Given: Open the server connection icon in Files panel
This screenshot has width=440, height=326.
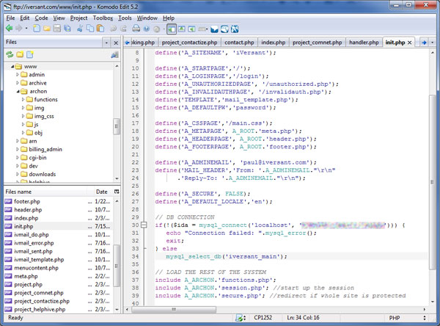Looking at the screenshot, I should point(114,54).
